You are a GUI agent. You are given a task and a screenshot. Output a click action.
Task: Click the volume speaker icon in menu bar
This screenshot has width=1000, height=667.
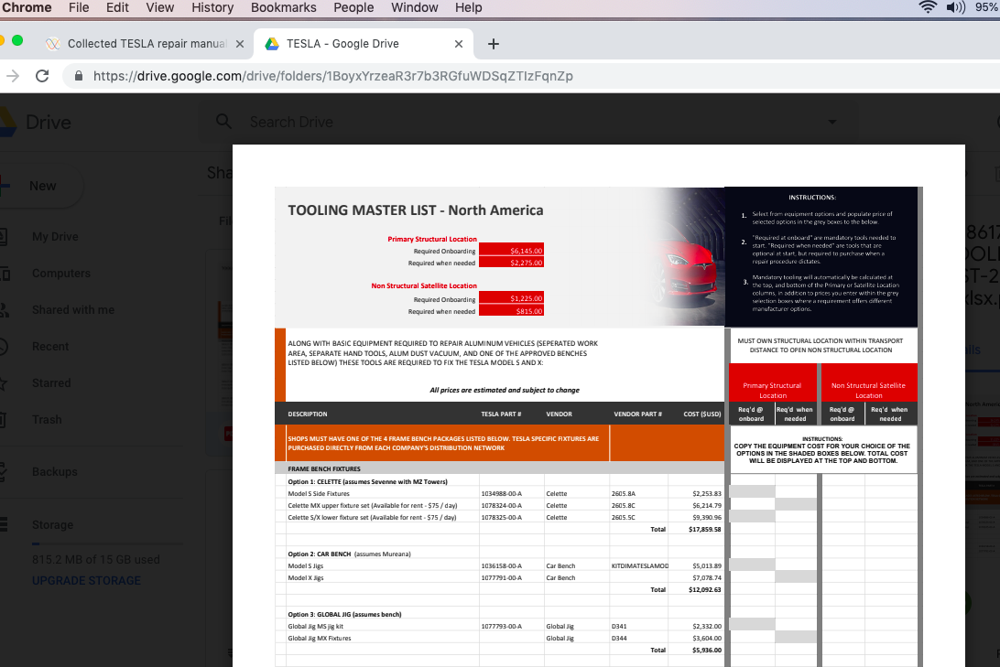coord(955,7)
